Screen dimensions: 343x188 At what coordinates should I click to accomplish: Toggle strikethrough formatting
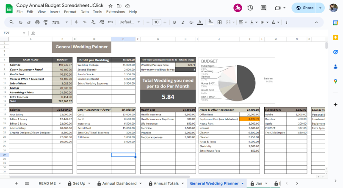[191, 22]
